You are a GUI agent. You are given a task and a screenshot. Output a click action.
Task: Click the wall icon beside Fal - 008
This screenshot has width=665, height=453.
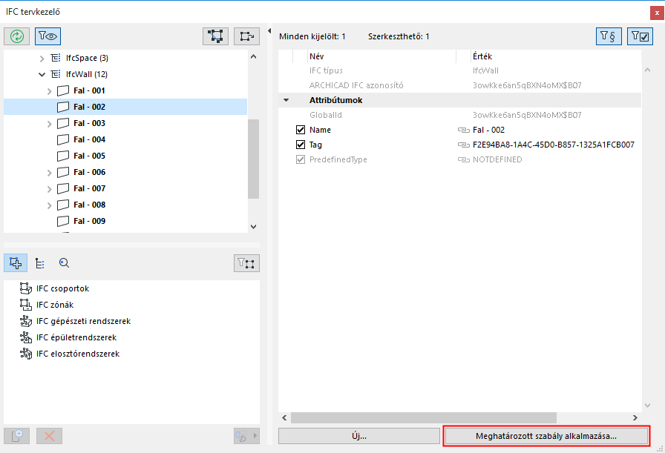[x=63, y=205]
